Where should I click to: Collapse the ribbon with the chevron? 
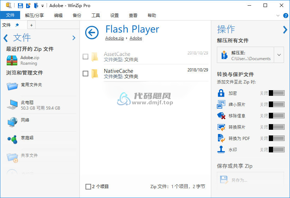pyautogui.click(x=278, y=16)
